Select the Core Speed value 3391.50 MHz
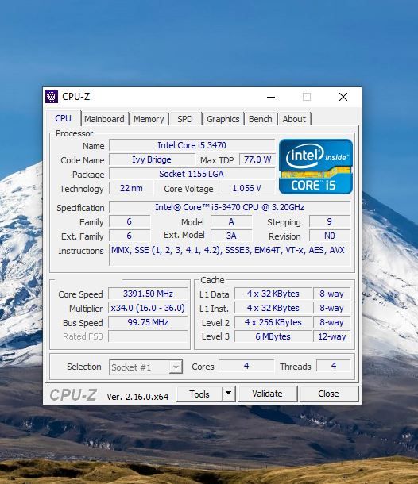The image size is (418, 484). click(148, 294)
